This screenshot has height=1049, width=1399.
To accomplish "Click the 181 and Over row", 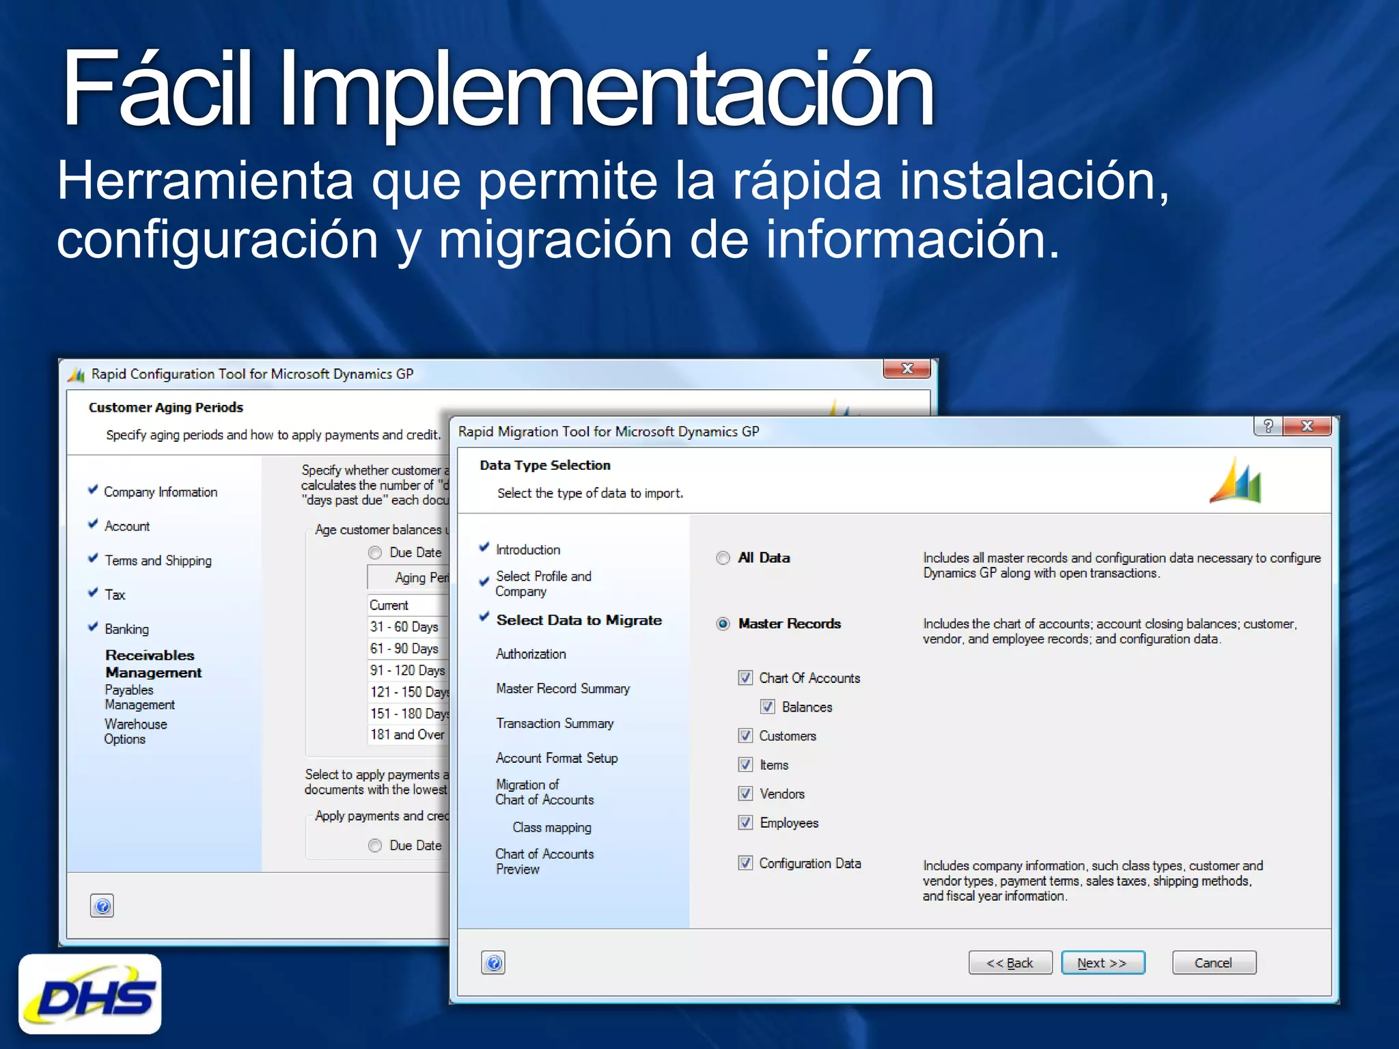I will 408,735.
